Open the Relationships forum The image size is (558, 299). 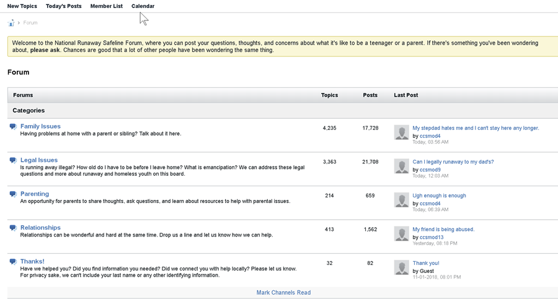tap(40, 228)
